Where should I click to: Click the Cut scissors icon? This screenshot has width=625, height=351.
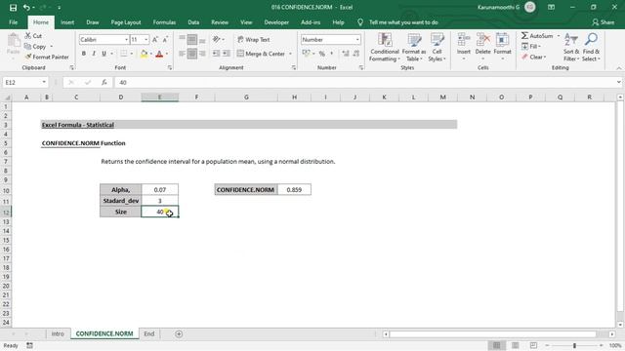(x=28, y=36)
